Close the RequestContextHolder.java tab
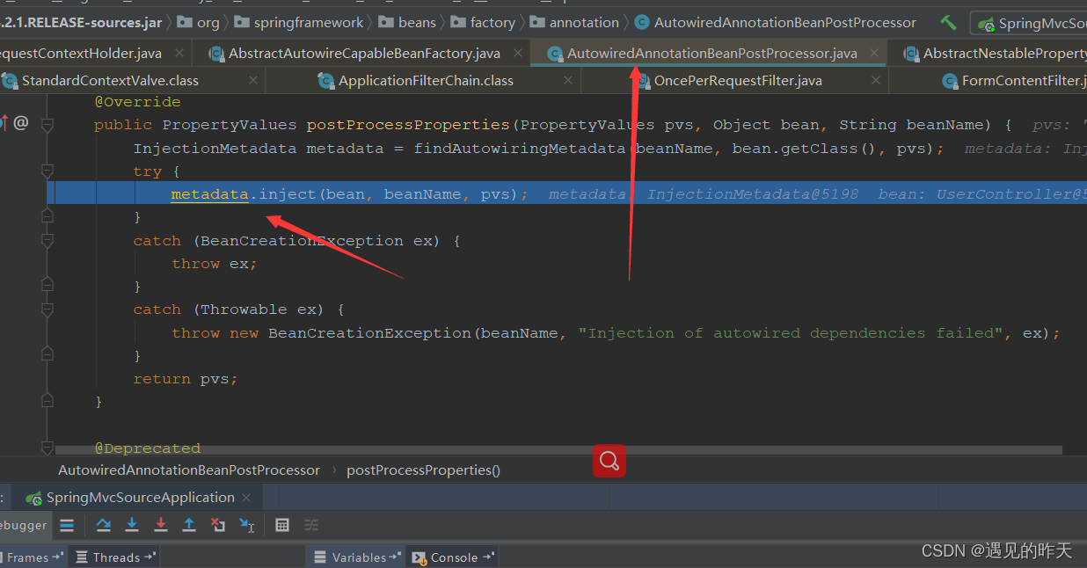Image resolution: width=1087 pixels, height=568 pixels. click(179, 53)
